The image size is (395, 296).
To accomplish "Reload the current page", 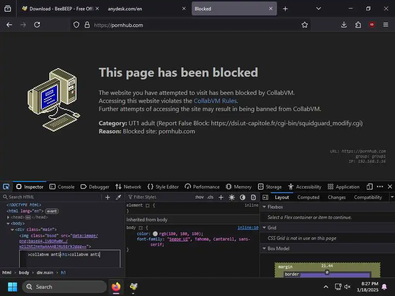I will coord(37,25).
